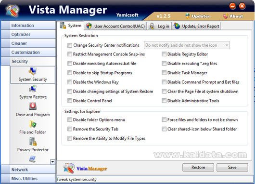Collapse the Security category
Viewport: 255px width, 184px height.
coord(28,61)
